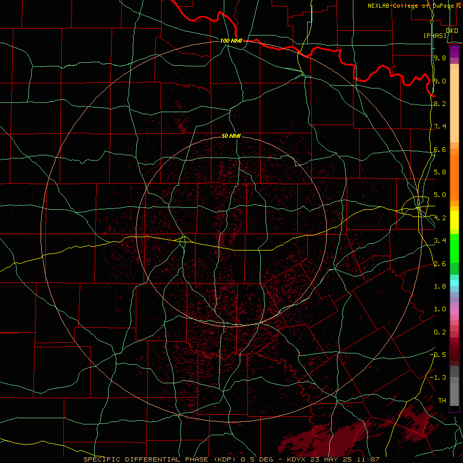Click the 3.4 value on the color scale

coord(440,241)
